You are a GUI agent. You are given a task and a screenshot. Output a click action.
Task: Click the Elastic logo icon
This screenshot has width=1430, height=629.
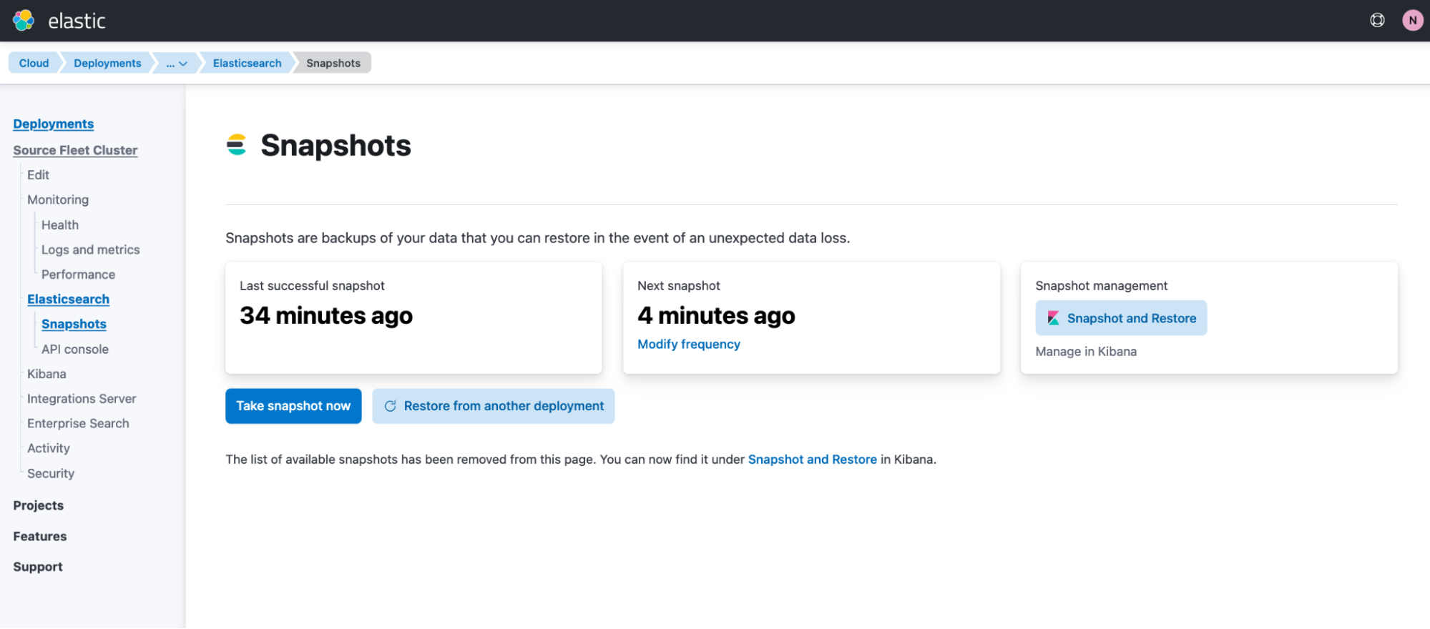point(24,21)
